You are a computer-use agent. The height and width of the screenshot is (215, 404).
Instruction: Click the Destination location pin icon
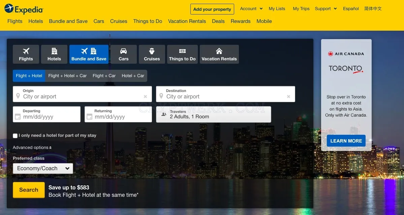[161, 96]
